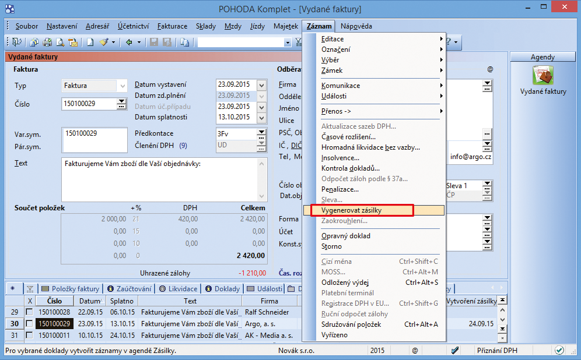Click the send by e-mail envelope icon

73,42
